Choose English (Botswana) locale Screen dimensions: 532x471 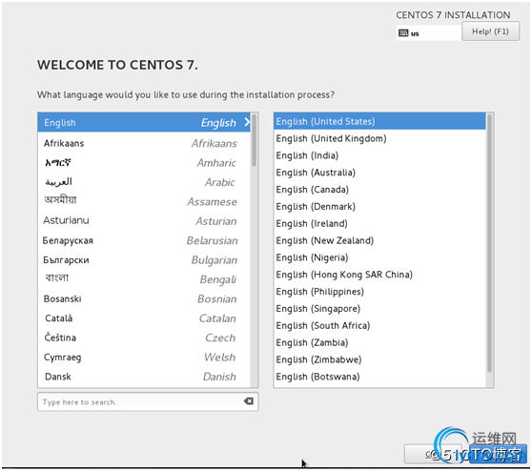[x=379, y=377]
